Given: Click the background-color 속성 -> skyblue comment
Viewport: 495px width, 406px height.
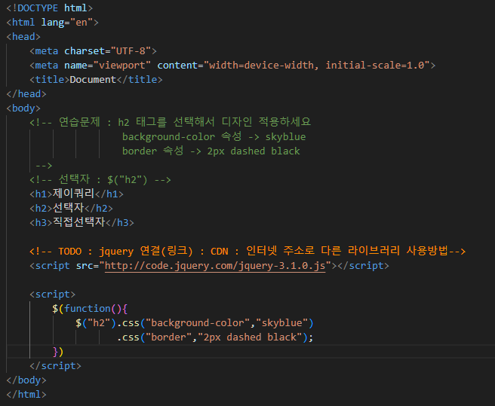Looking at the screenshot, I should [x=214, y=136].
